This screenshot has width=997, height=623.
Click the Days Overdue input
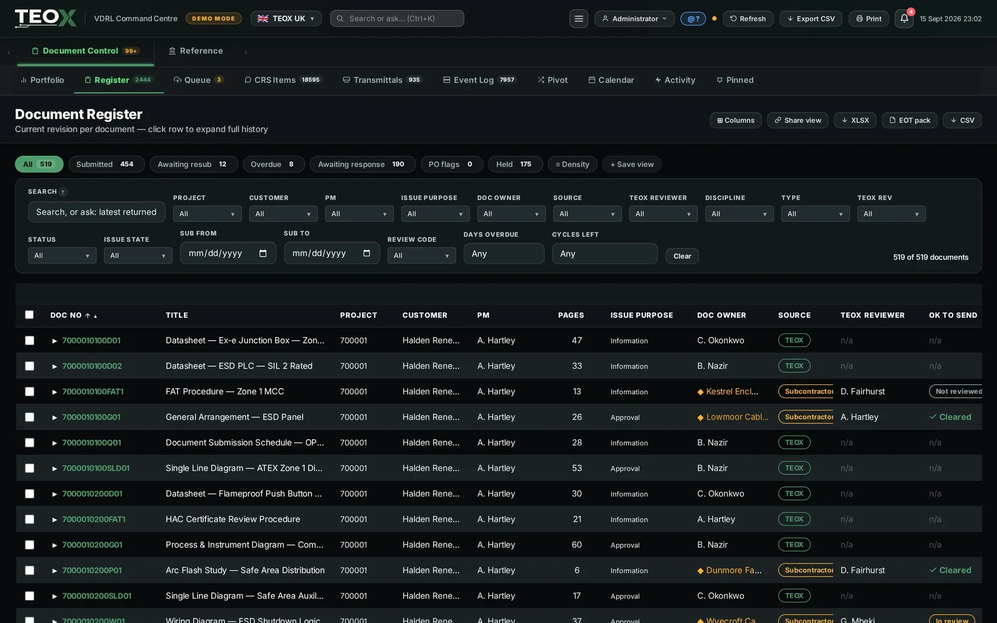[x=503, y=254]
